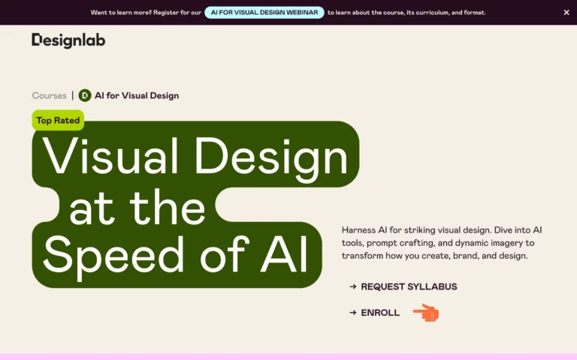This screenshot has width=577, height=360.
Task: Open the Request Syllabus link
Action: coord(409,286)
